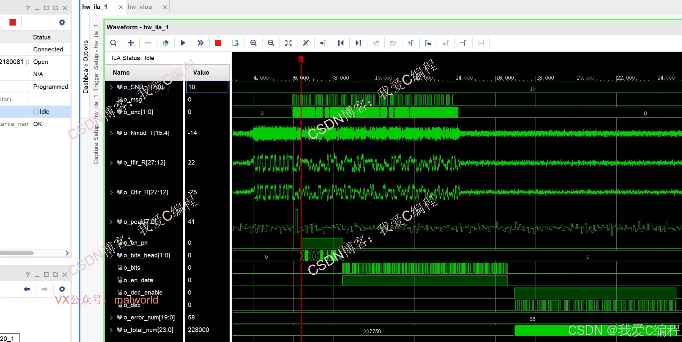Expand the o_total_num[23:0] bus
682x342 pixels.
[111, 330]
